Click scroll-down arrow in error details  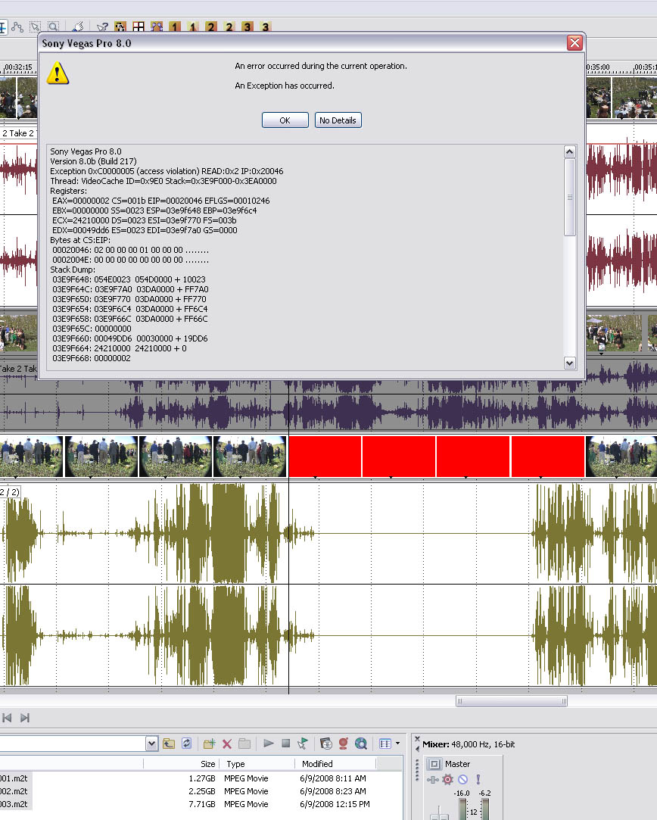click(x=570, y=363)
